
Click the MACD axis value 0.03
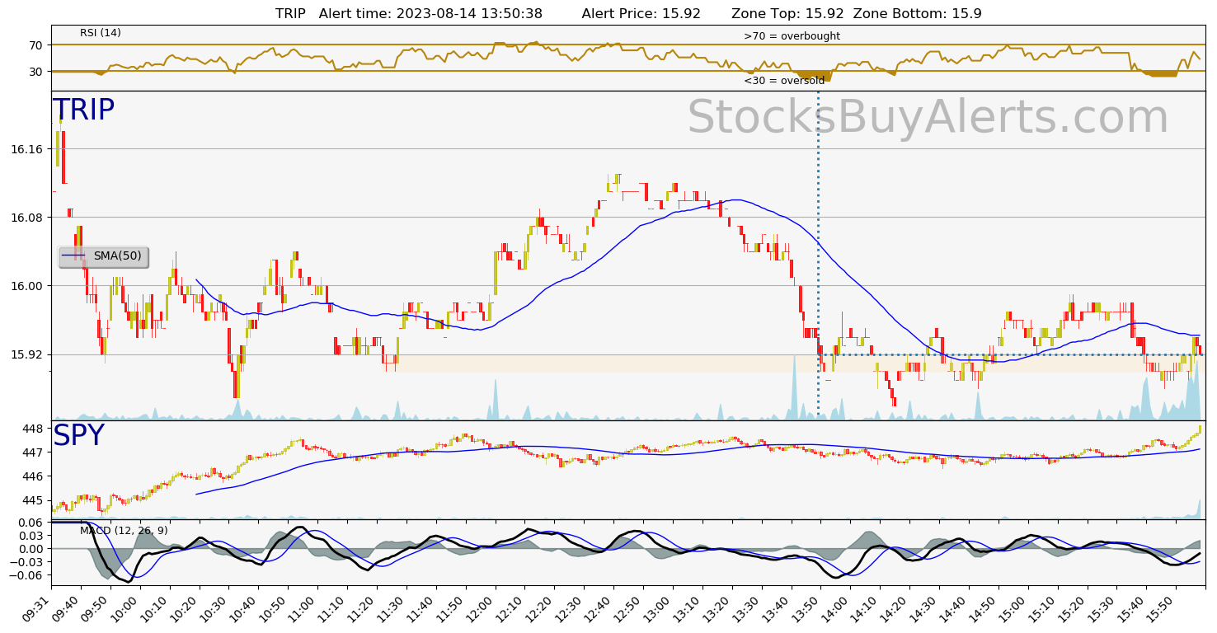point(31,536)
